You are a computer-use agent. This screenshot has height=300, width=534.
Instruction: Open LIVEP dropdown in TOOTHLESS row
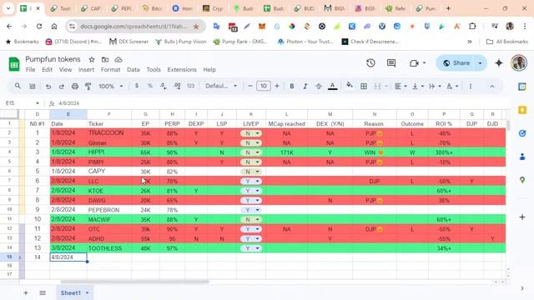tap(251, 248)
